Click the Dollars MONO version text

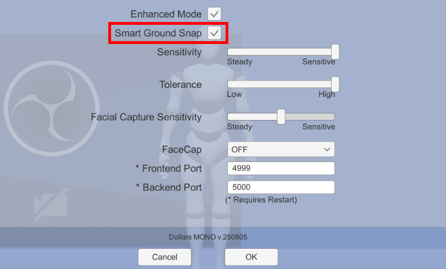pyautogui.click(x=207, y=237)
